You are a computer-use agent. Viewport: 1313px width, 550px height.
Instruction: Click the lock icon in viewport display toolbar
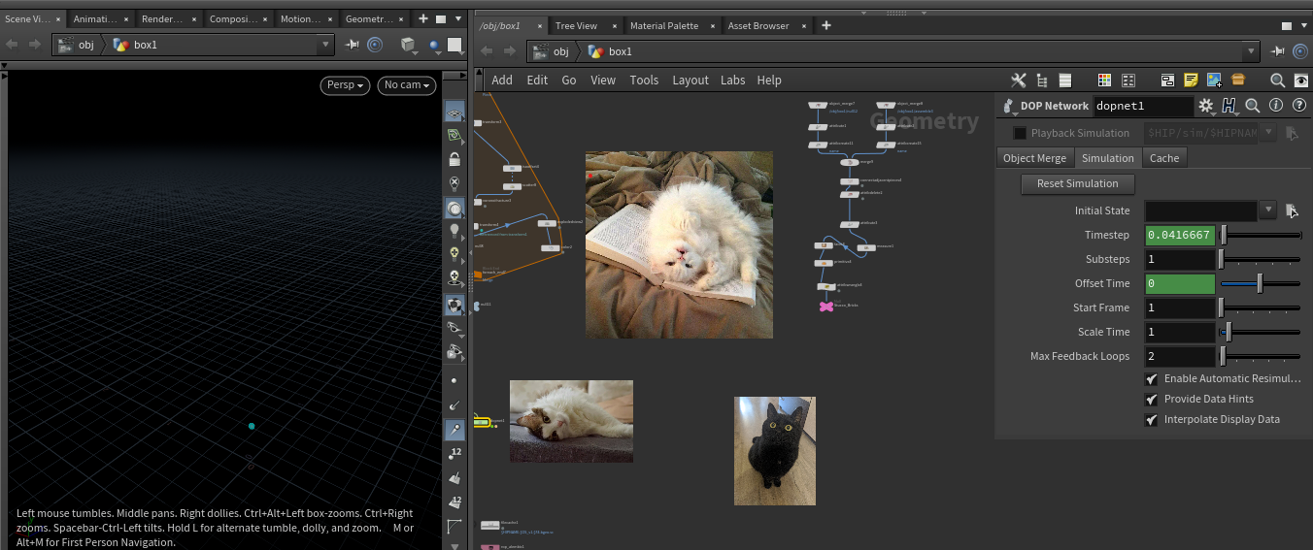[454, 159]
